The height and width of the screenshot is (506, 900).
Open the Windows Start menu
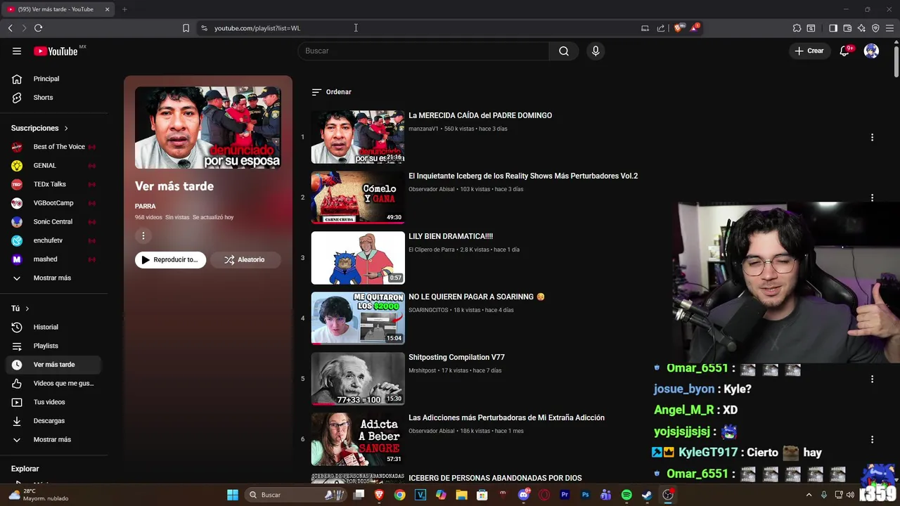(233, 495)
